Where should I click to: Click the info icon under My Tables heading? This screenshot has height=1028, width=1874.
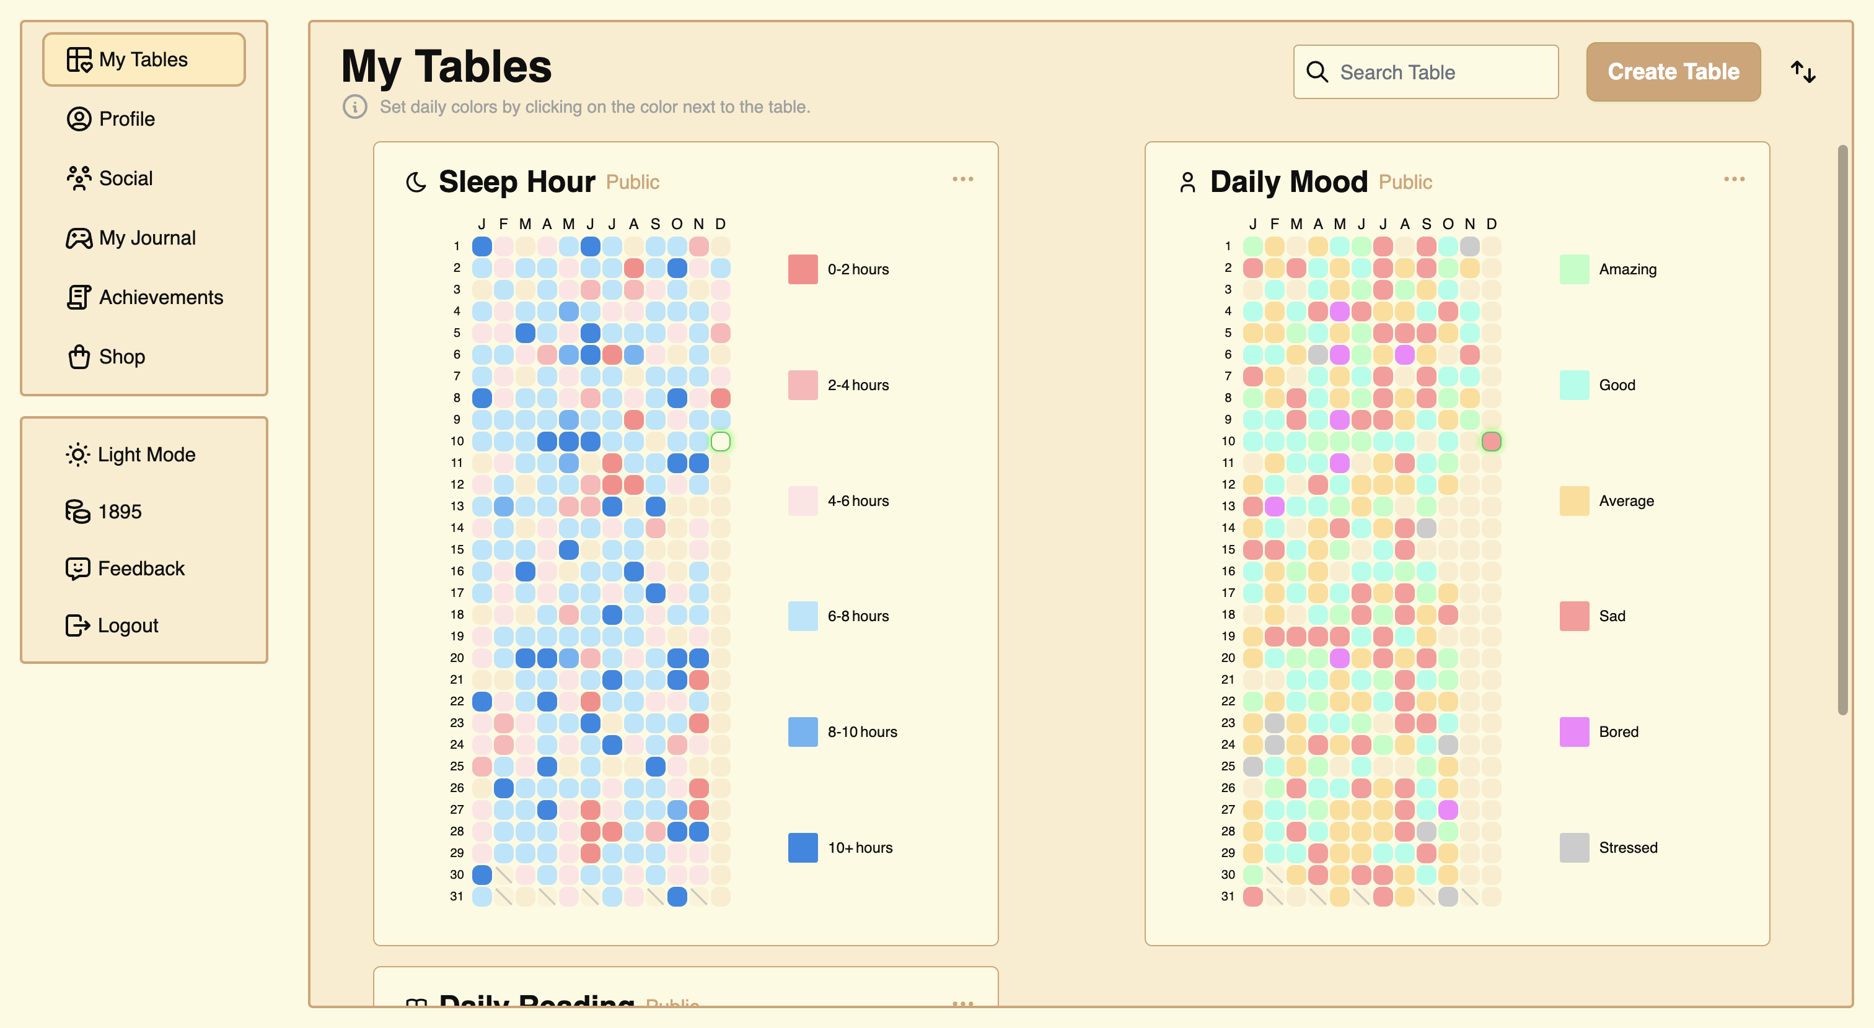coord(355,107)
